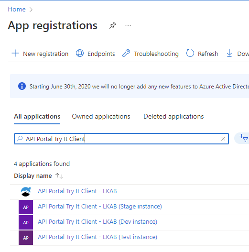Switch to Deleted applications tab
Screen dimensions: 249x252
(173, 117)
